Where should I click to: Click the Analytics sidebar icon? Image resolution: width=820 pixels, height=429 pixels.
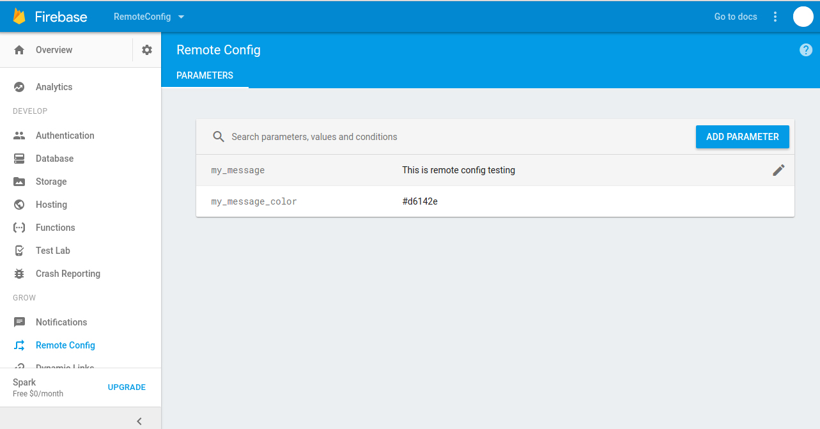click(x=19, y=87)
